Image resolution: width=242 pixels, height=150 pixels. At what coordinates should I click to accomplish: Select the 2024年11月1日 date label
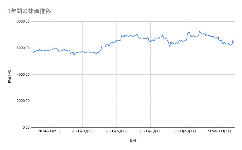[x=219, y=132]
